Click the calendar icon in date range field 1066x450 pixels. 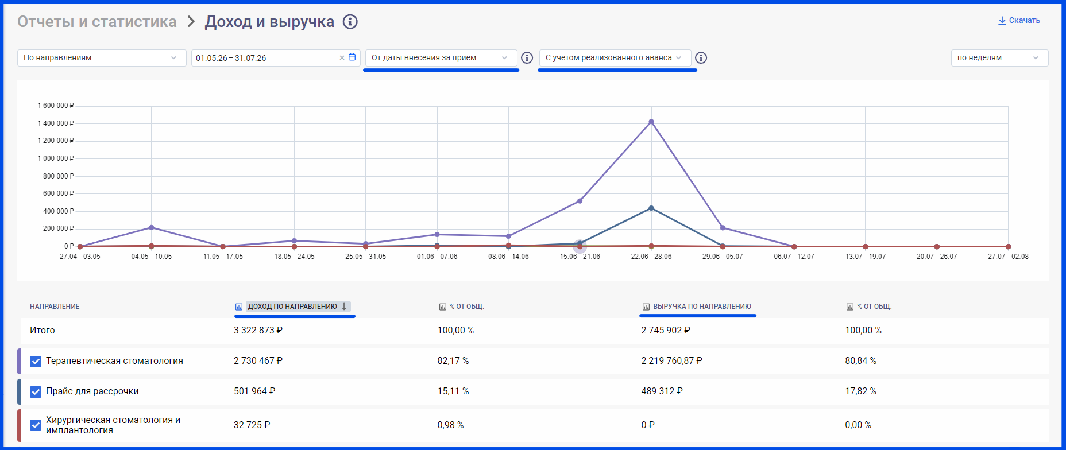coord(352,57)
